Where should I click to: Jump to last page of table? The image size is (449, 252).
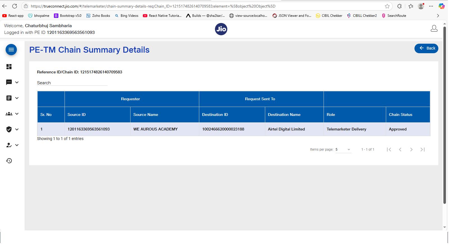(423, 150)
